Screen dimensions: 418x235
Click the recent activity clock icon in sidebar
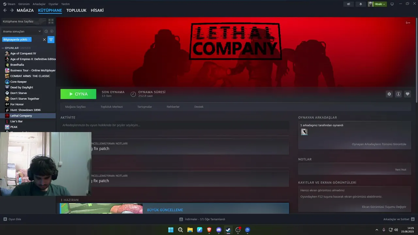pyautogui.click(x=46, y=31)
